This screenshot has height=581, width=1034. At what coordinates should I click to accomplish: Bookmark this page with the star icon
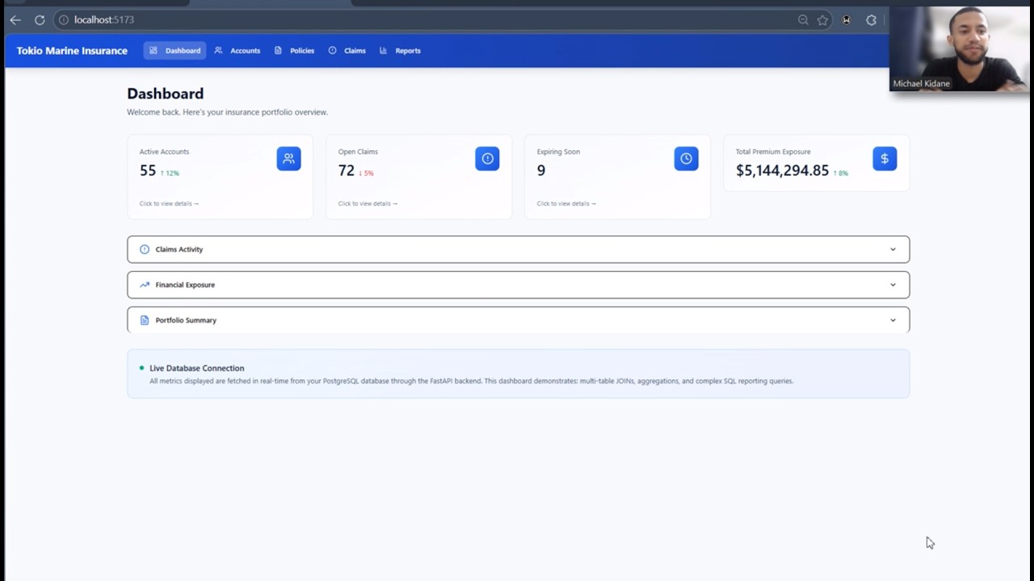[x=822, y=20]
